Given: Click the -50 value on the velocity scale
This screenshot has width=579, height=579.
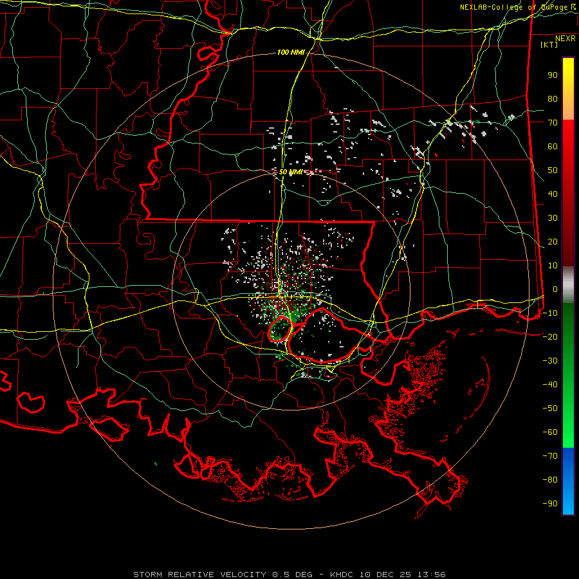Looking at the screenshot, I should coord(550,408).
